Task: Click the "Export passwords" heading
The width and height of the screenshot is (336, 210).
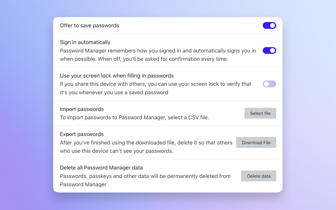Action: pos(82,134)
